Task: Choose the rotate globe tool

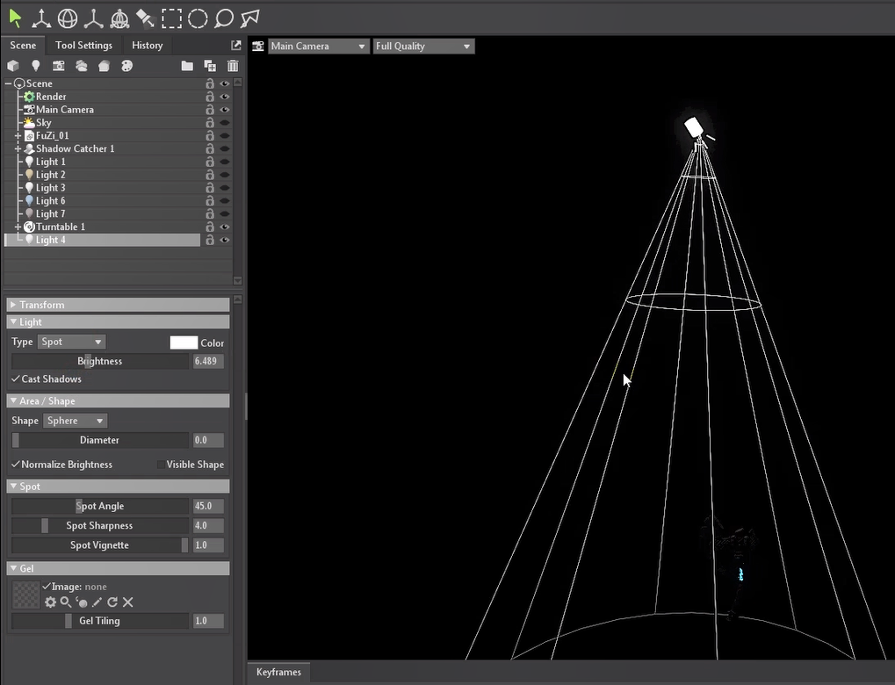Action: [67, 18]
